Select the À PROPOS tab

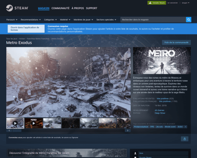click(78, 8)
